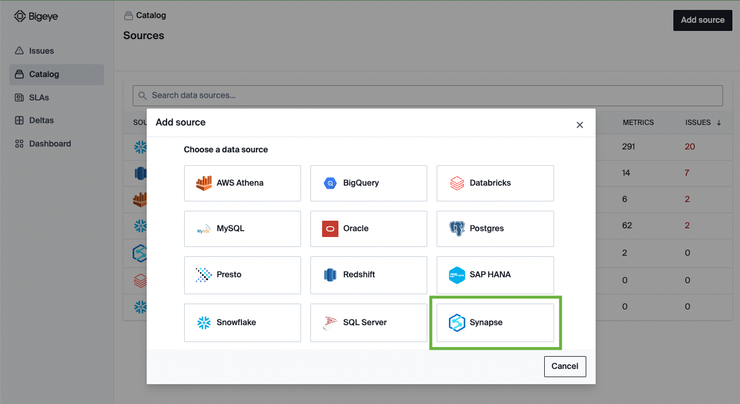Click the Catalog breadcrumb icon
Screen dimensions: 740x404
pos(128,15)
